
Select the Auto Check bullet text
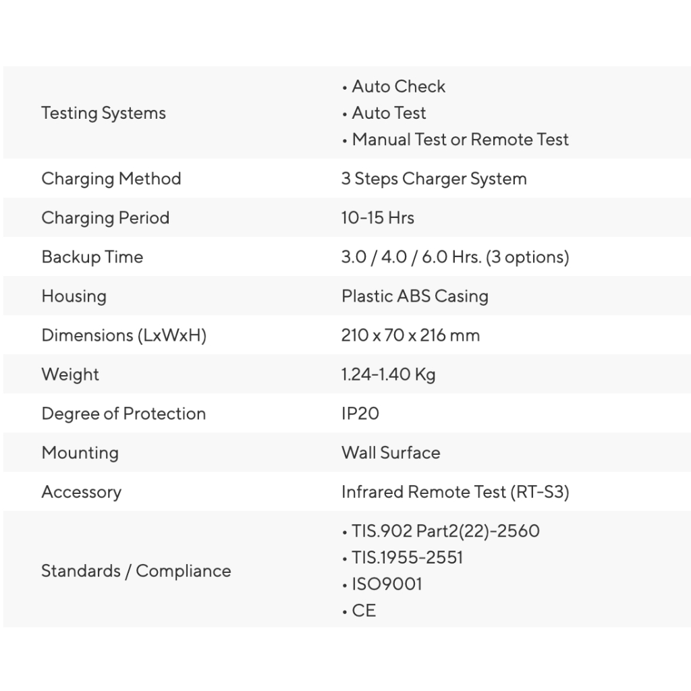[398, 86]
